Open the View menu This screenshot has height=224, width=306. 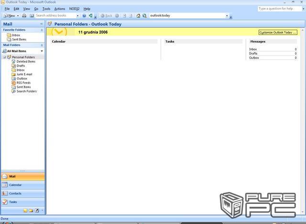(x=27, y=9)
